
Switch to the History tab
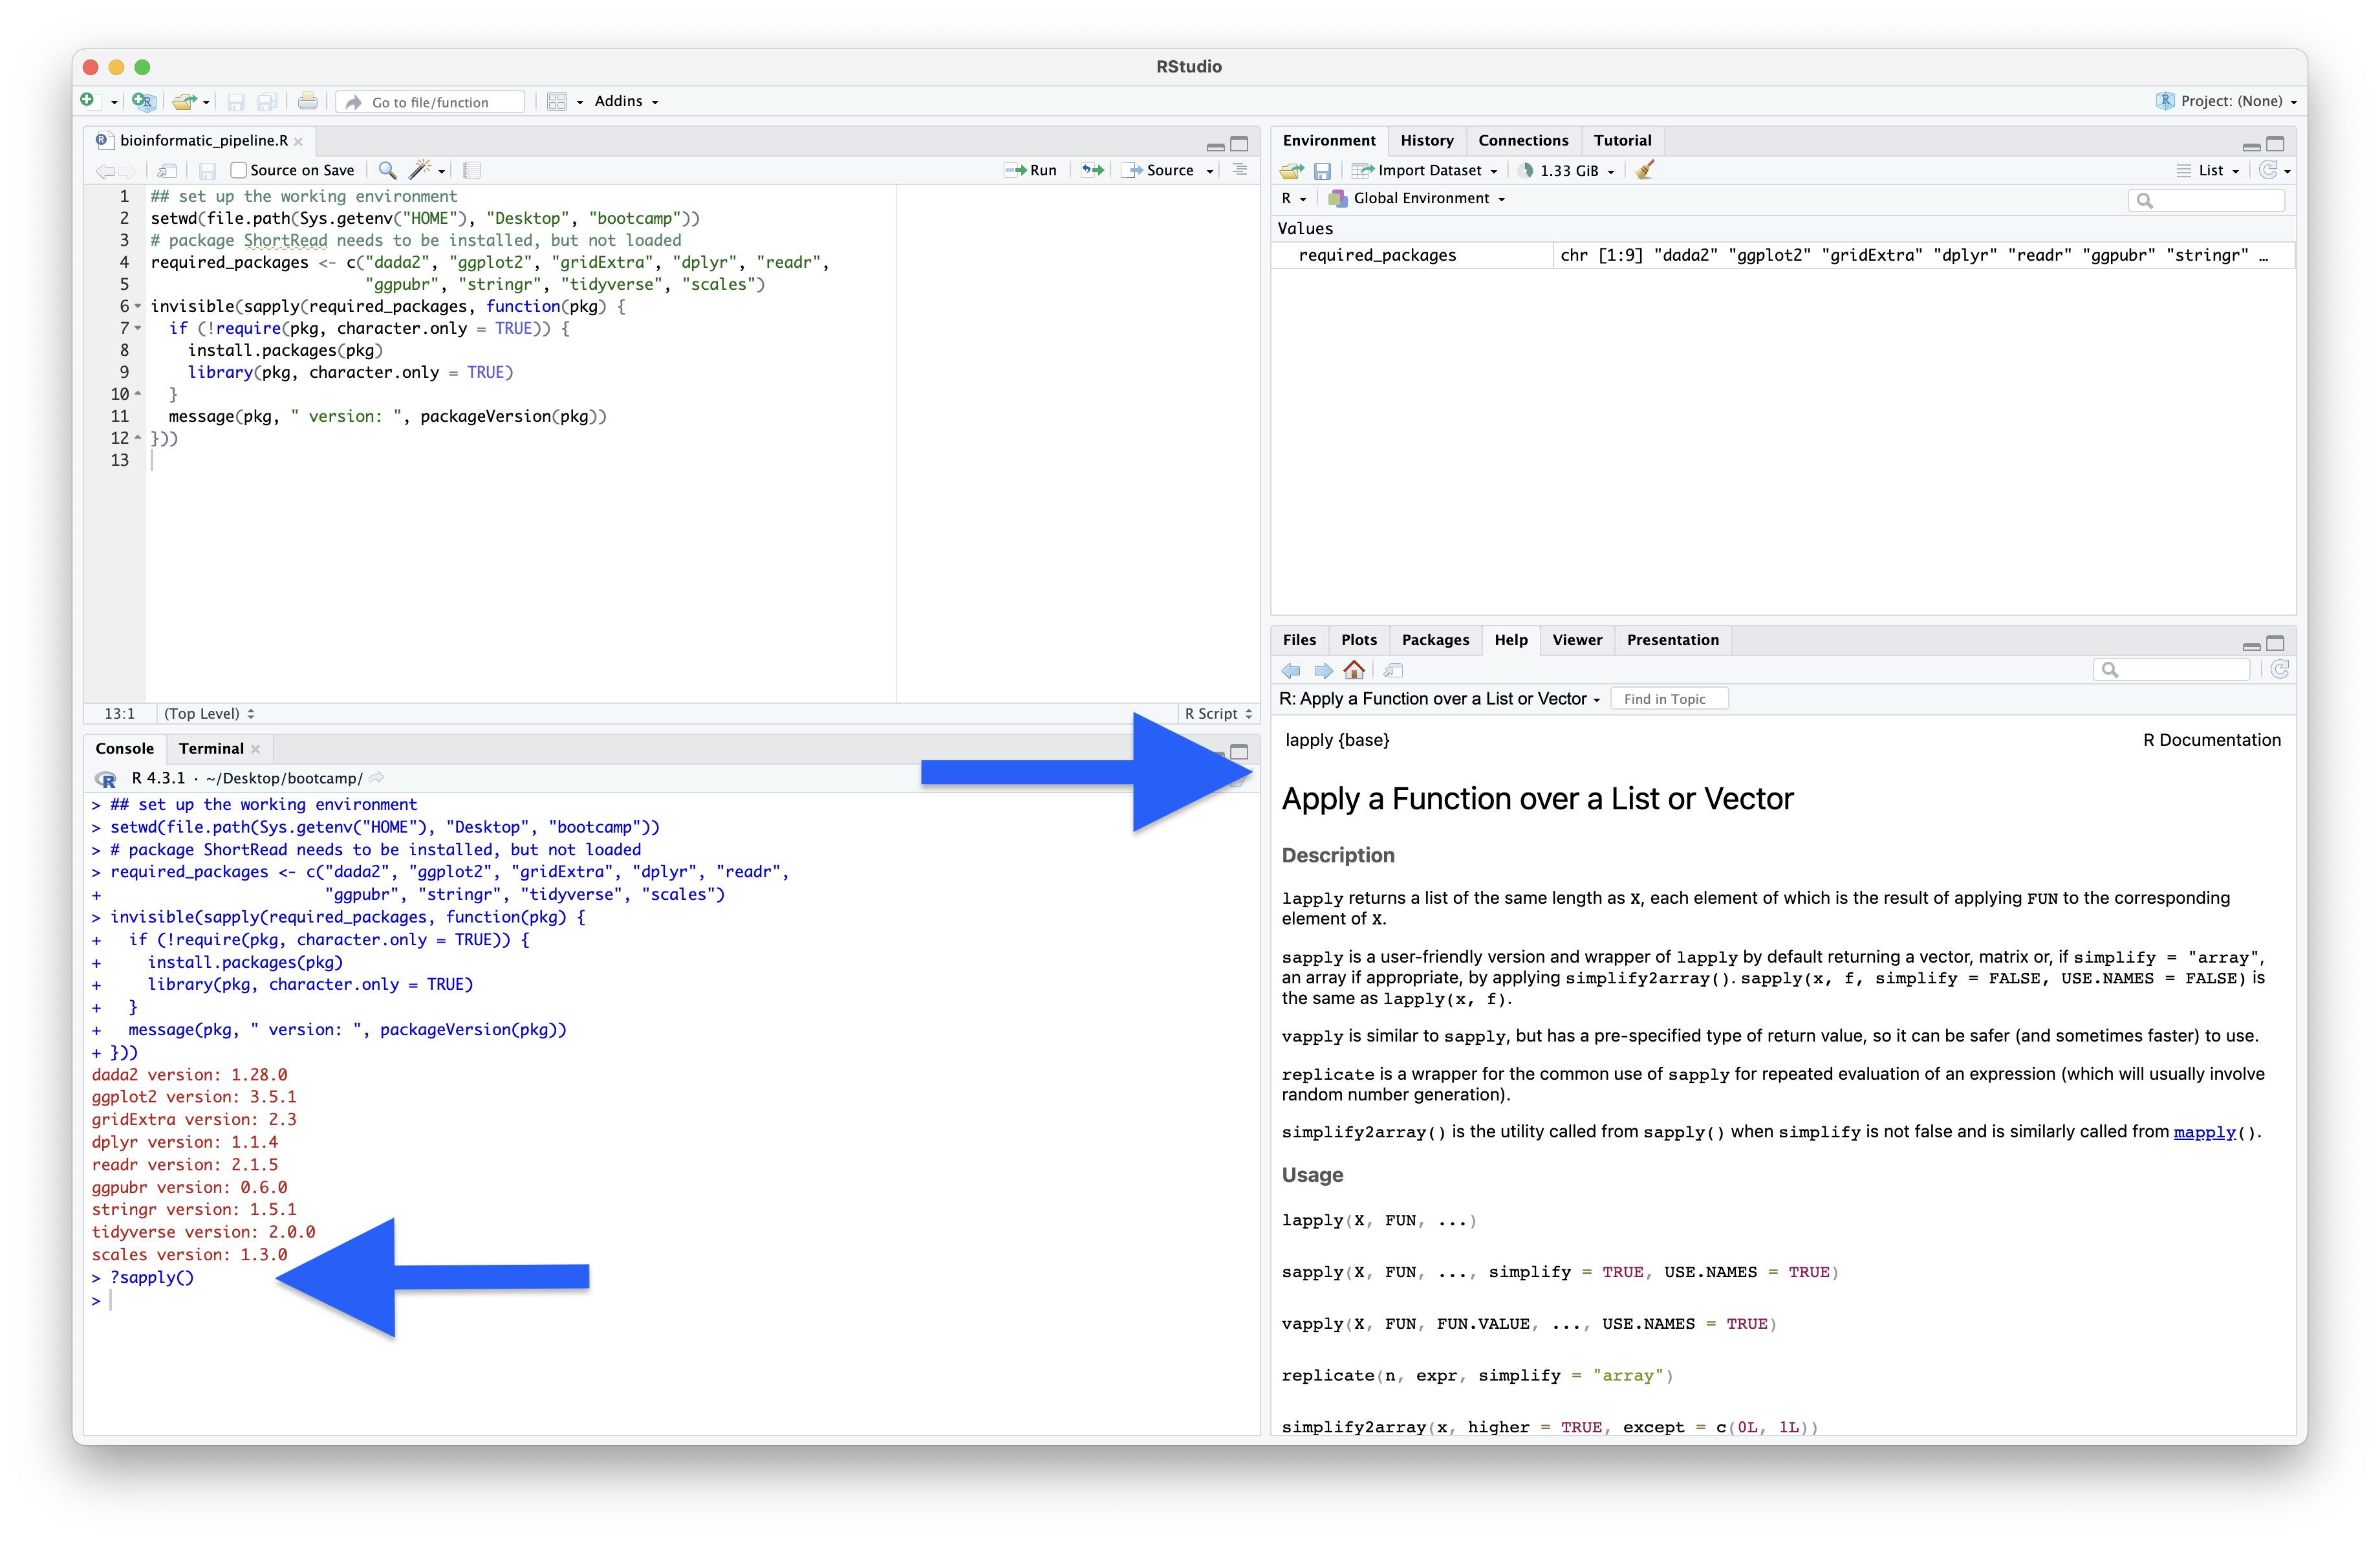click(1426, 140)
